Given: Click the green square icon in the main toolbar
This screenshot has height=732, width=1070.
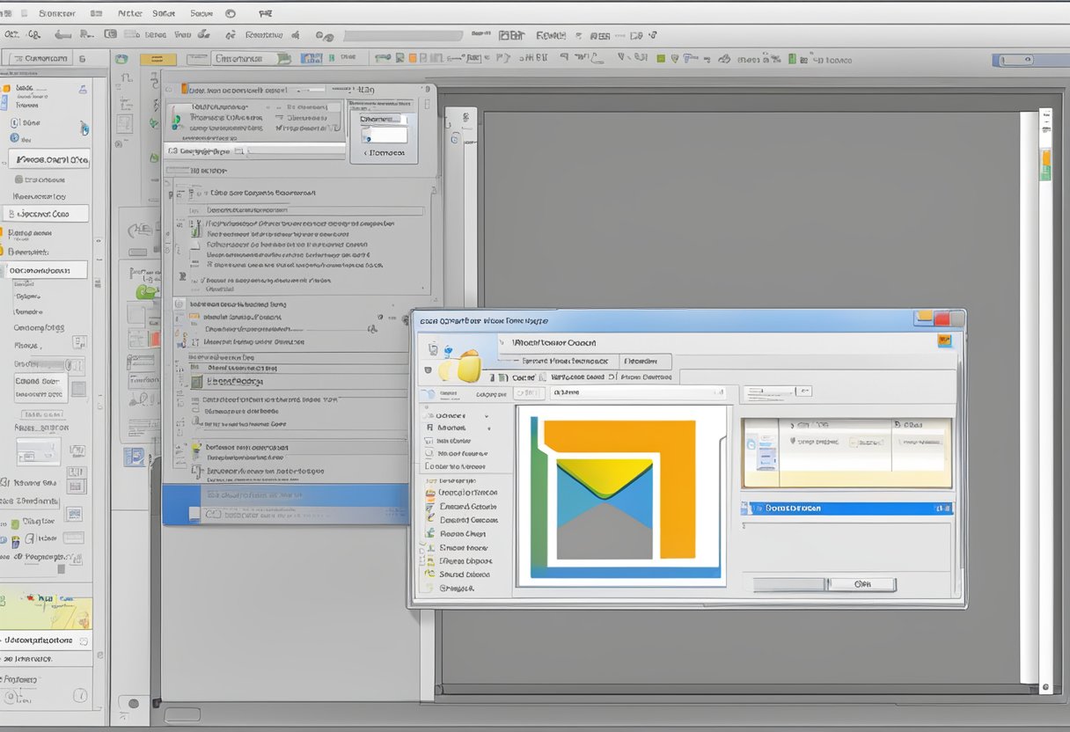Looking at the screenshot, I should pyautogui.click(x=660, y=58).
